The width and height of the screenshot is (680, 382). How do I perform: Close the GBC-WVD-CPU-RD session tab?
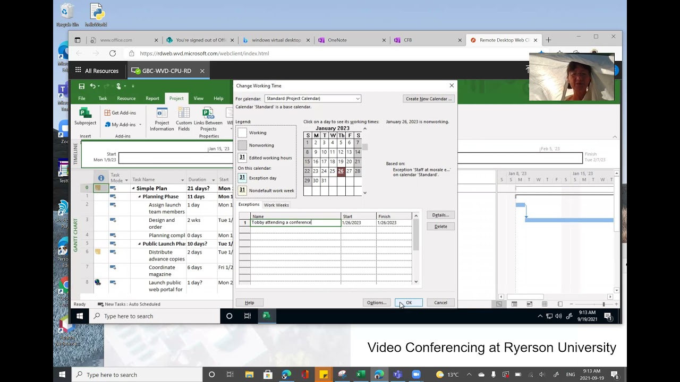pyautogui.click(x=202, y=71)
